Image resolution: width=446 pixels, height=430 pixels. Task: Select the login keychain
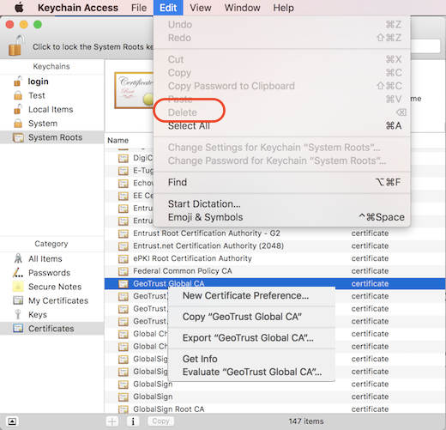[x=38, y=82]
